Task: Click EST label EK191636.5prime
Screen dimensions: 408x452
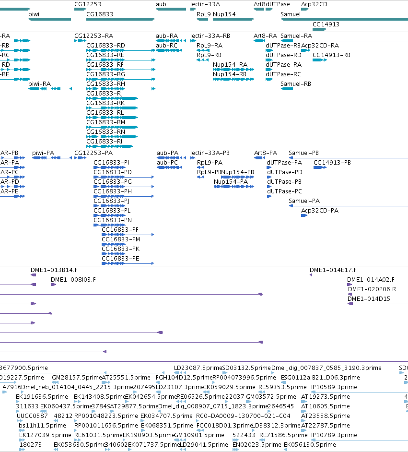Action: [42, 396]
